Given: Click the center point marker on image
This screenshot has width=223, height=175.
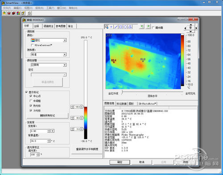Looking at the screenshot, I should click(x=143, y=61).
